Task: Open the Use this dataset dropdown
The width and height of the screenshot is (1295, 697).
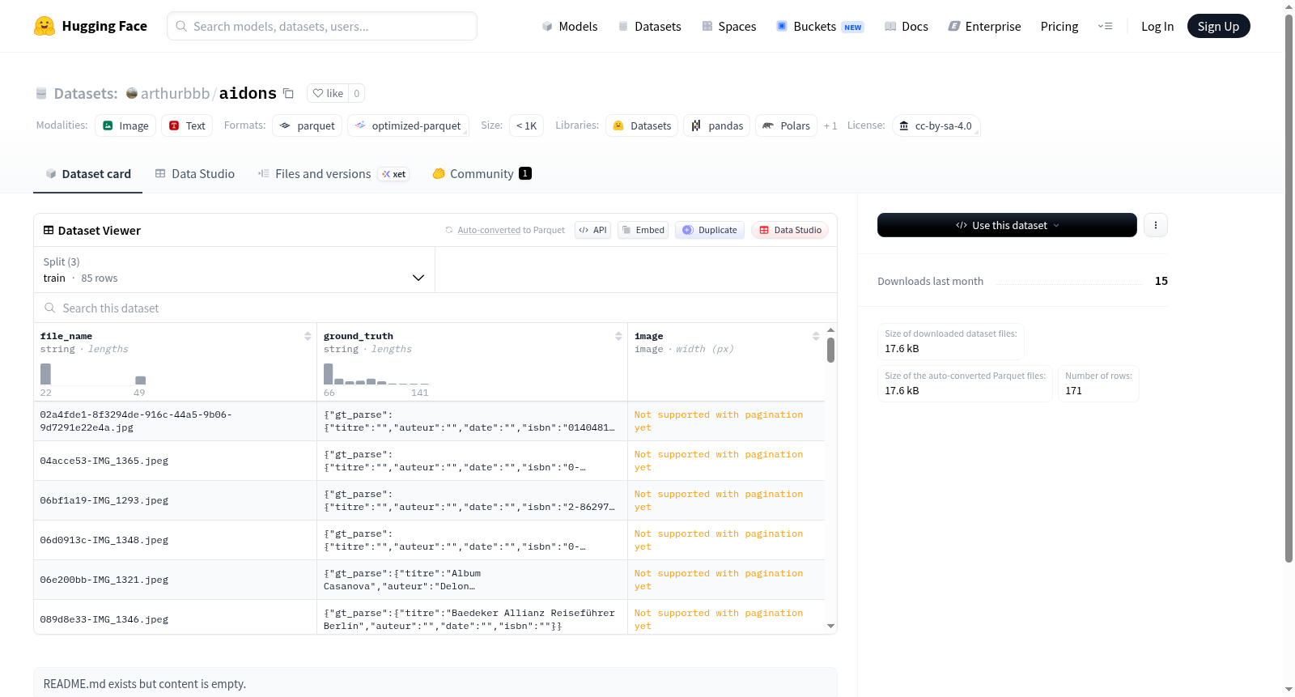Action: click(1007, 225)
